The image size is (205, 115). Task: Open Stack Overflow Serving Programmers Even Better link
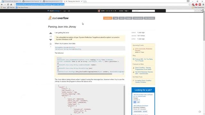(143, 68)
